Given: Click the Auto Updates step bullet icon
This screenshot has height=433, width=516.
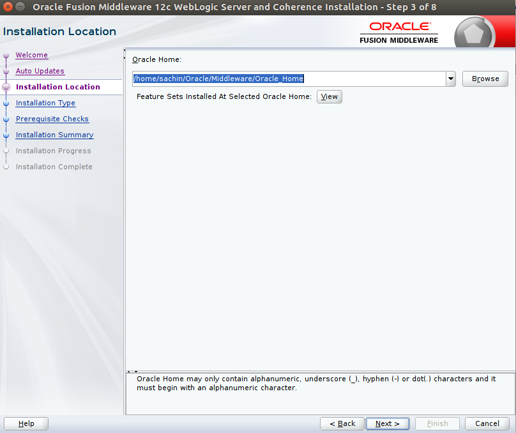Looking at the screenshot, I should 6,72.
